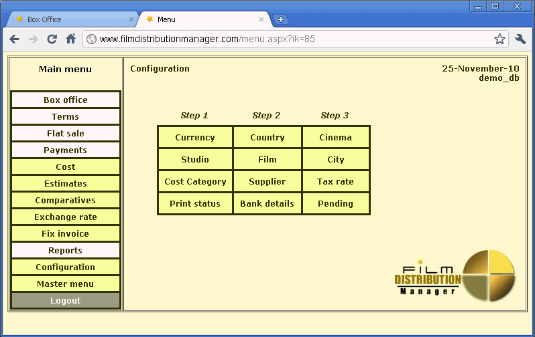Open a new browser tab

pyautogui.click(x=281, y=19)
